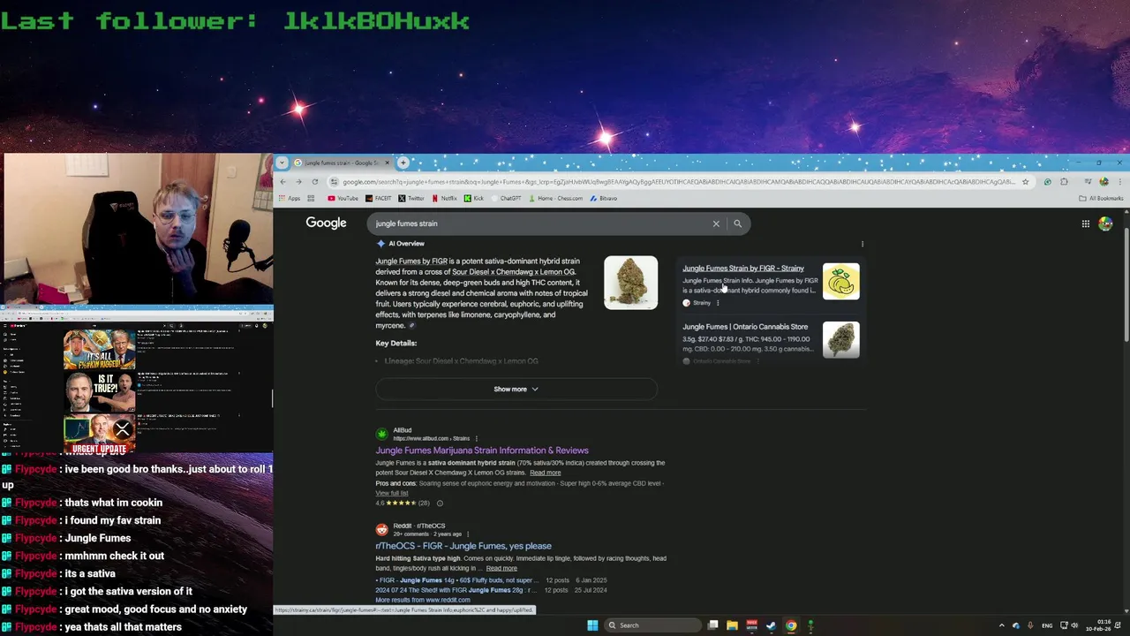Open the ChatGPT bookmark
This screenshot has height=636, width=1130.
coord(507,198)
